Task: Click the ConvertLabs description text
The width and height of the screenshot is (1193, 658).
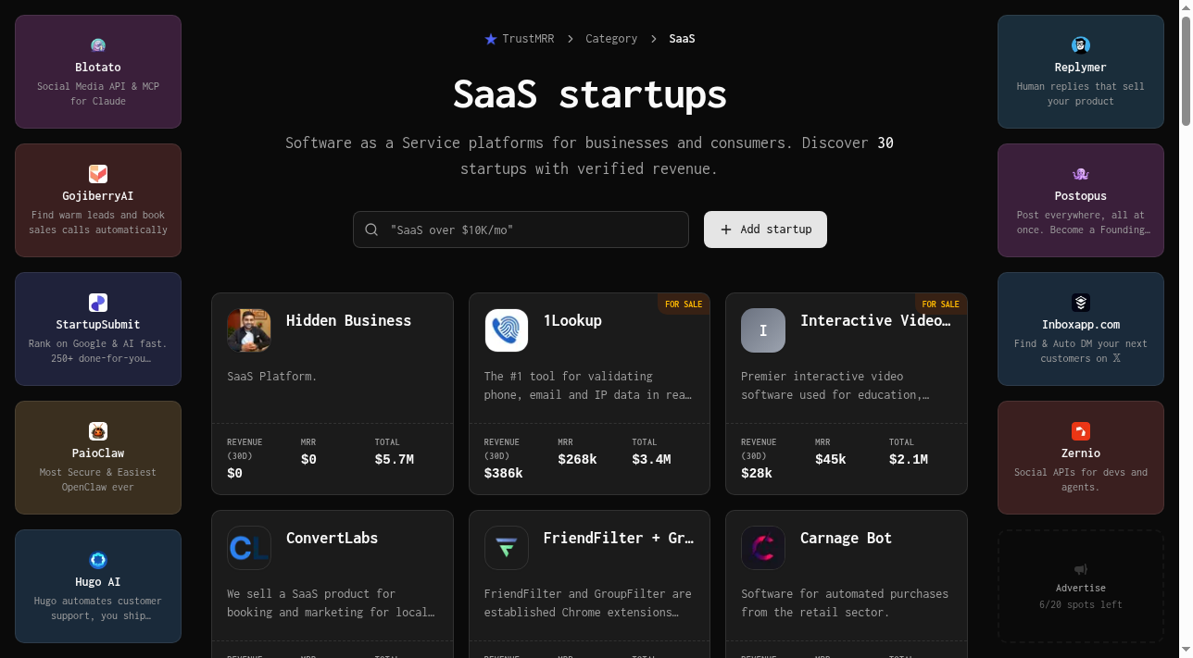Action: click(331, 602)
